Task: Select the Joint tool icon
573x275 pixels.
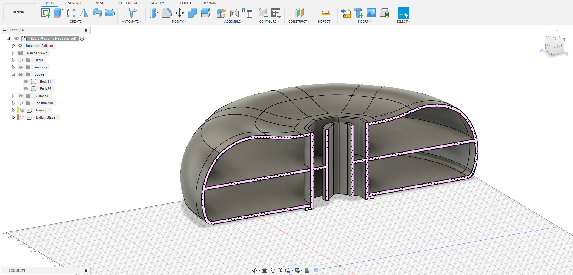Action: point(234,13)
